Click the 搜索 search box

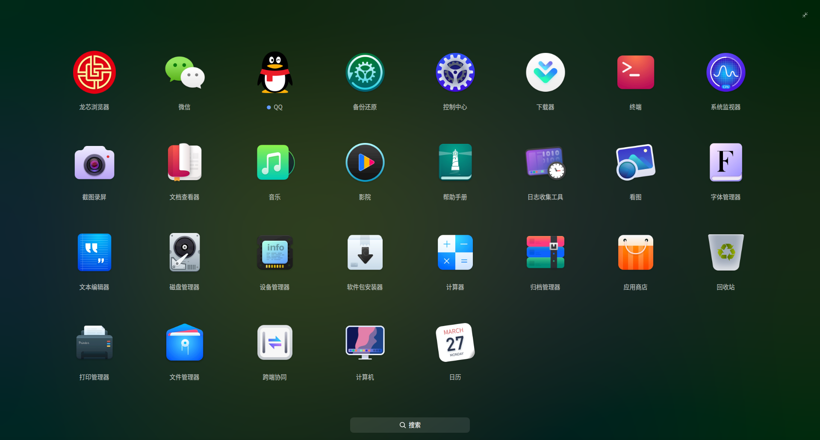(x=410, y=425)
